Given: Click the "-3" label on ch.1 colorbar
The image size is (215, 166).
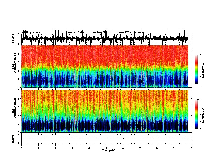Looking at the screenshot, I should pyautogui.click(x=200, y=55).
